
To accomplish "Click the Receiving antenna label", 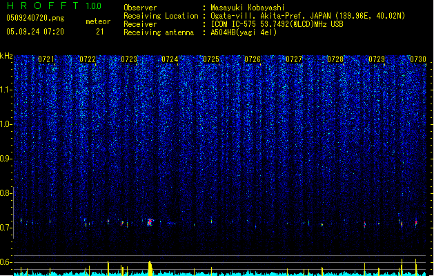I will [159, 32].
